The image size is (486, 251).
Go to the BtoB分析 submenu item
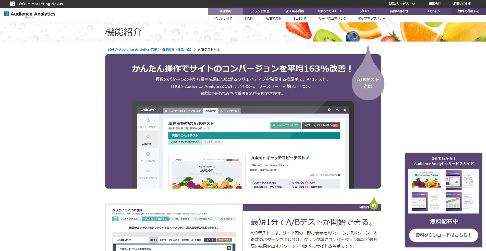point(300,19)
